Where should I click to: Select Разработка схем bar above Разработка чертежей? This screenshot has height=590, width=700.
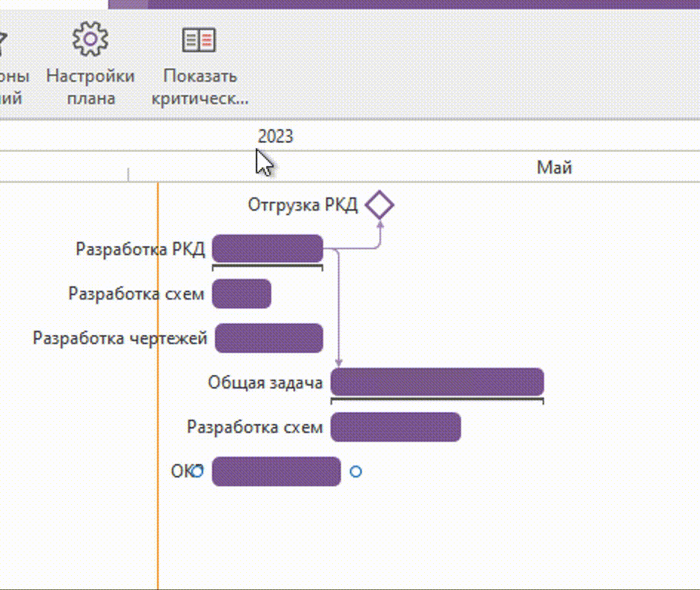(241, 294)
